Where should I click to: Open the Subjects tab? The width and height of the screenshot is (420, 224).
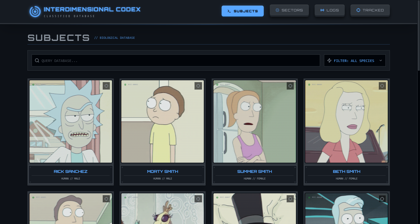tap(243, 11)
